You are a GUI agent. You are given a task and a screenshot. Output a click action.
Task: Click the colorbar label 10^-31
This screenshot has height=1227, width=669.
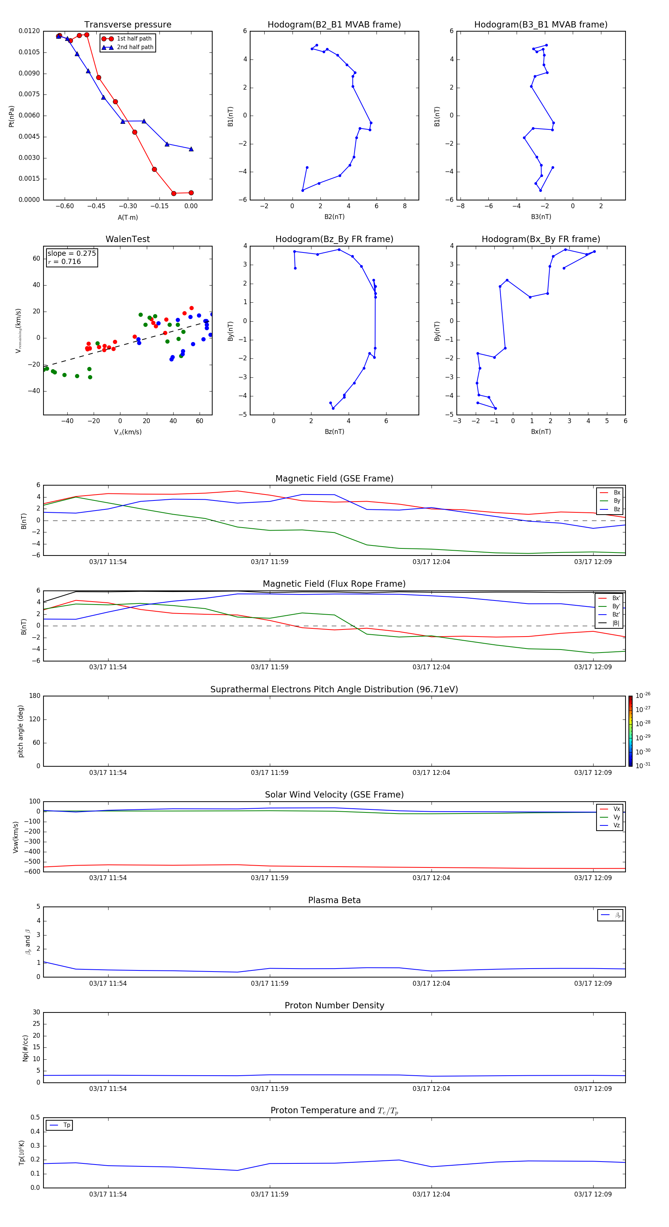coord(643,766)
